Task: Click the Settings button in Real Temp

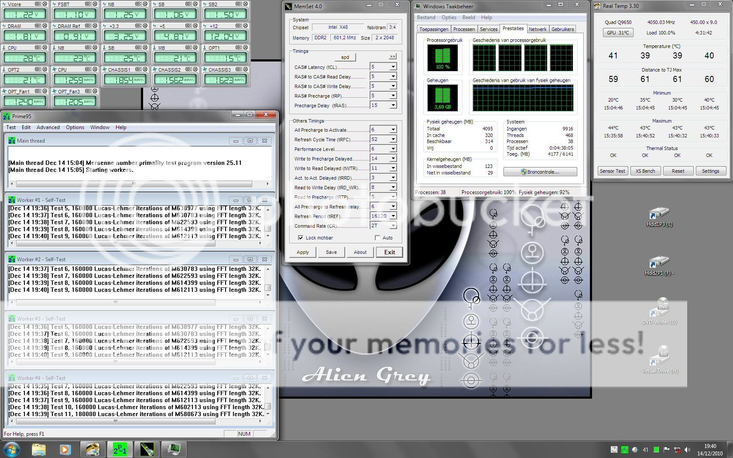Action: pyautogui.click(x=710, y=171)
